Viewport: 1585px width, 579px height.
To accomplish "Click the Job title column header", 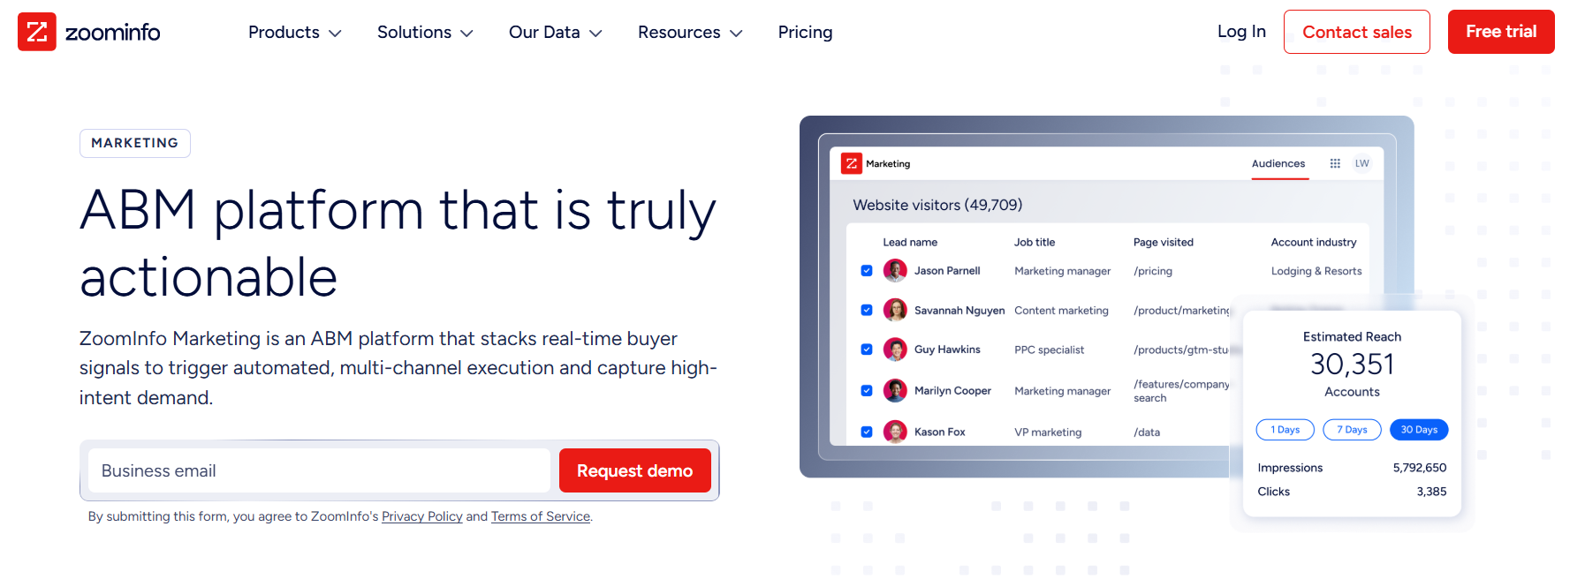I will [x=1035, y=242].
